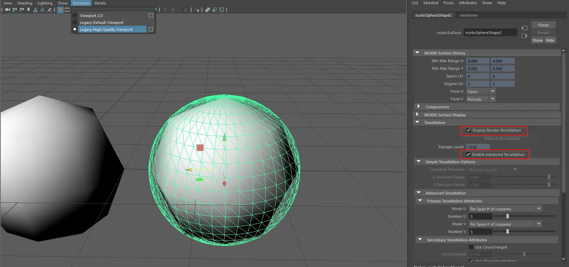The width and height of the screenshot is (569, 267).
Task: Click the Grease Pencil toolbar icon
Action: coord(49,10)
